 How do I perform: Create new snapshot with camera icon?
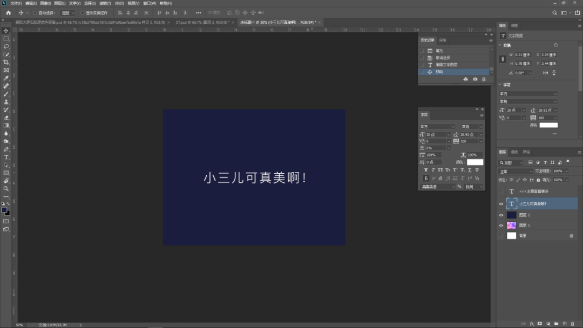click(x=475, y=79)
